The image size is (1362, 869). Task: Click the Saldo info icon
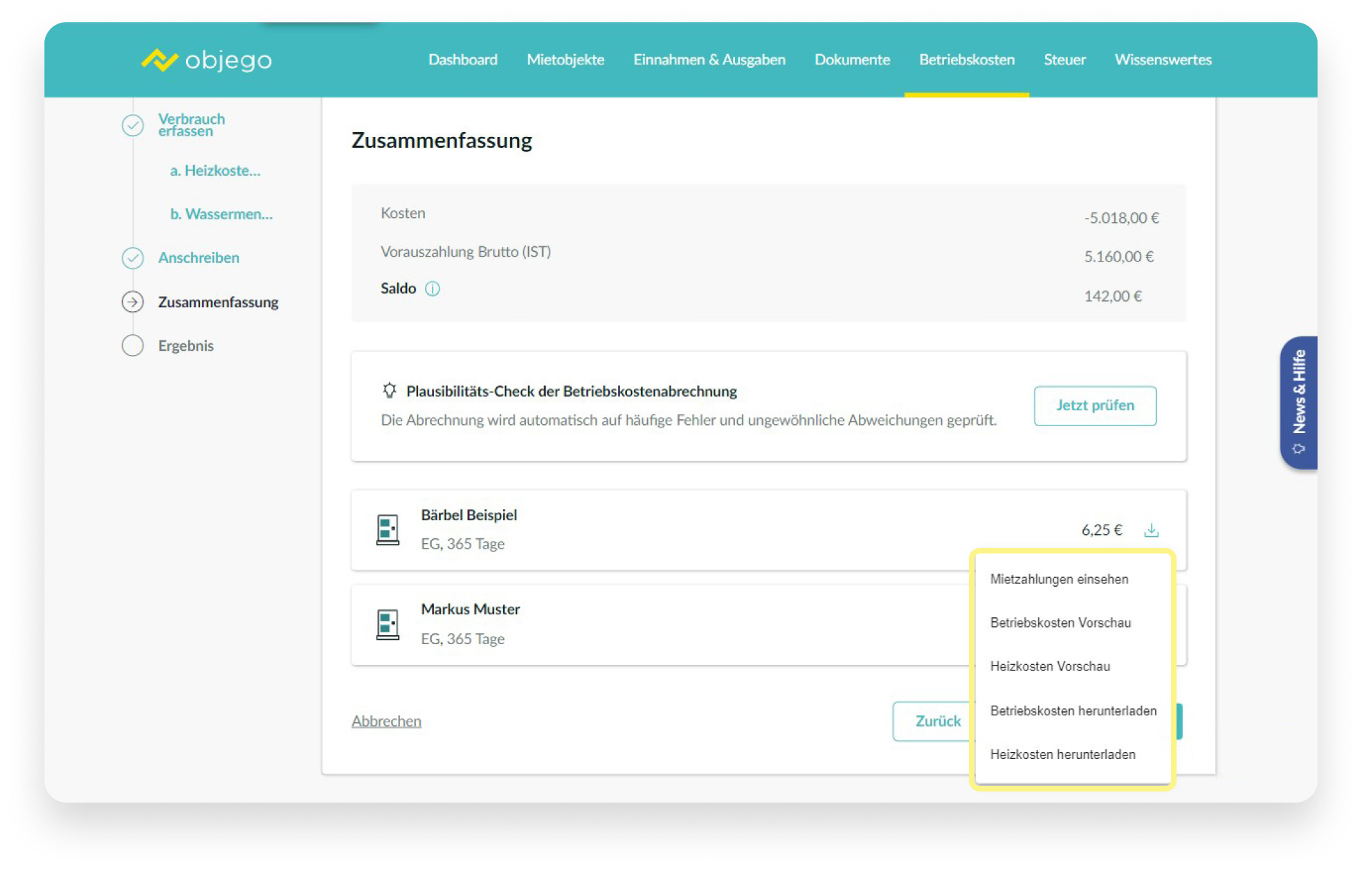pyautogui.click(x=433, y=289)
